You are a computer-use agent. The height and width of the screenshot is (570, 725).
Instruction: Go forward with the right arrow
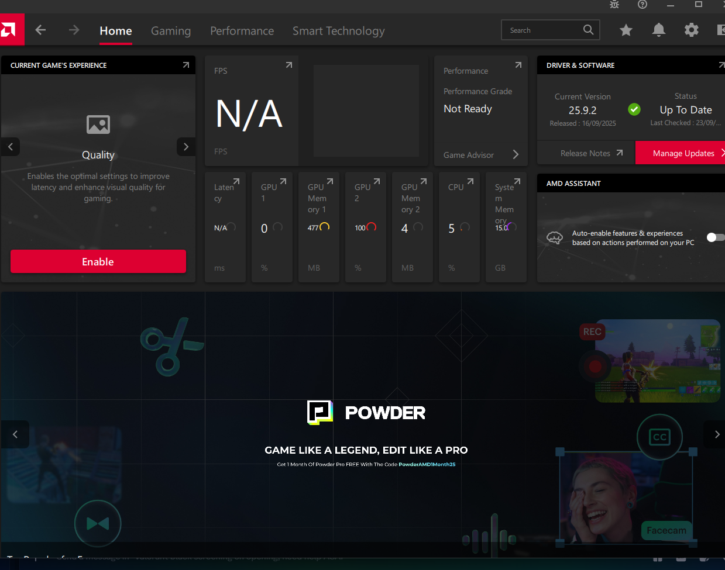74,30
